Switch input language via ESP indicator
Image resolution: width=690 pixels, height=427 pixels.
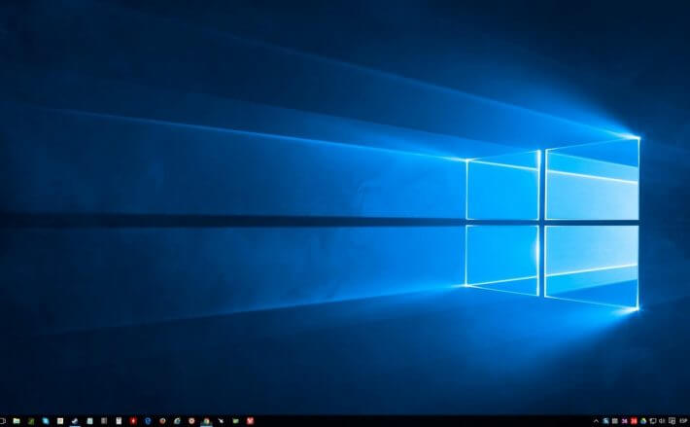pos(683,421)
